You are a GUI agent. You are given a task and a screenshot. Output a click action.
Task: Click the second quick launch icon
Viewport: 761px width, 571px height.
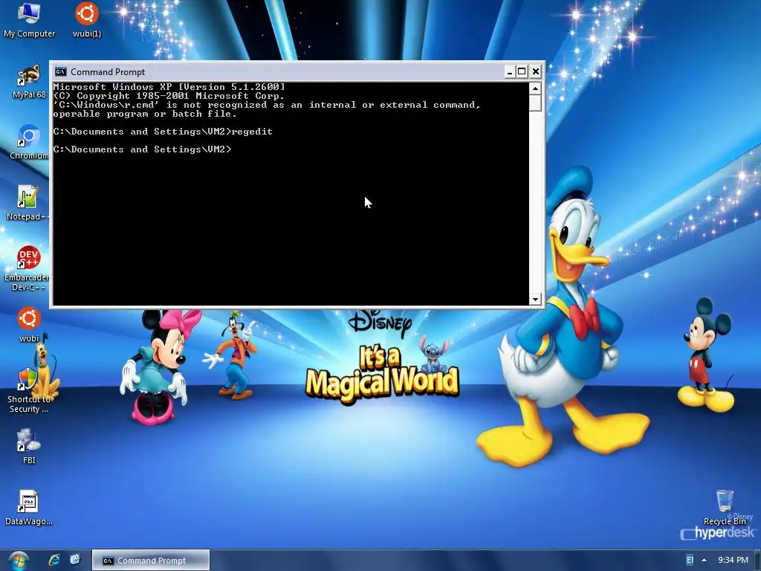click(x=75, y=560)
